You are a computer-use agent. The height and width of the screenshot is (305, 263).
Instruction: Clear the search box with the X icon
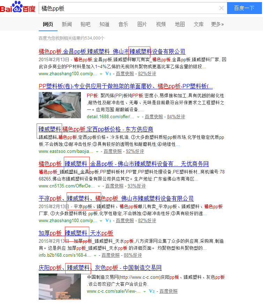pos(221,8)
